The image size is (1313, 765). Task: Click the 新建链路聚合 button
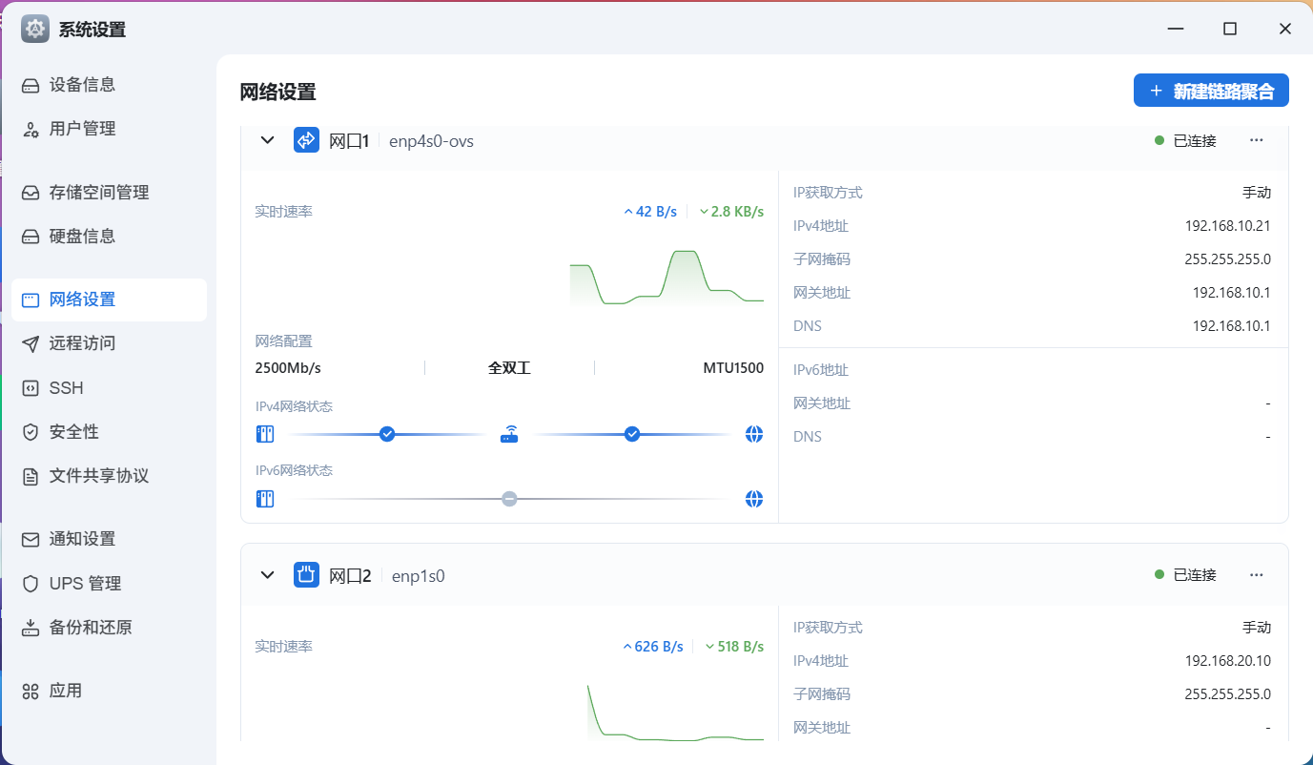tap(1211, 91)
